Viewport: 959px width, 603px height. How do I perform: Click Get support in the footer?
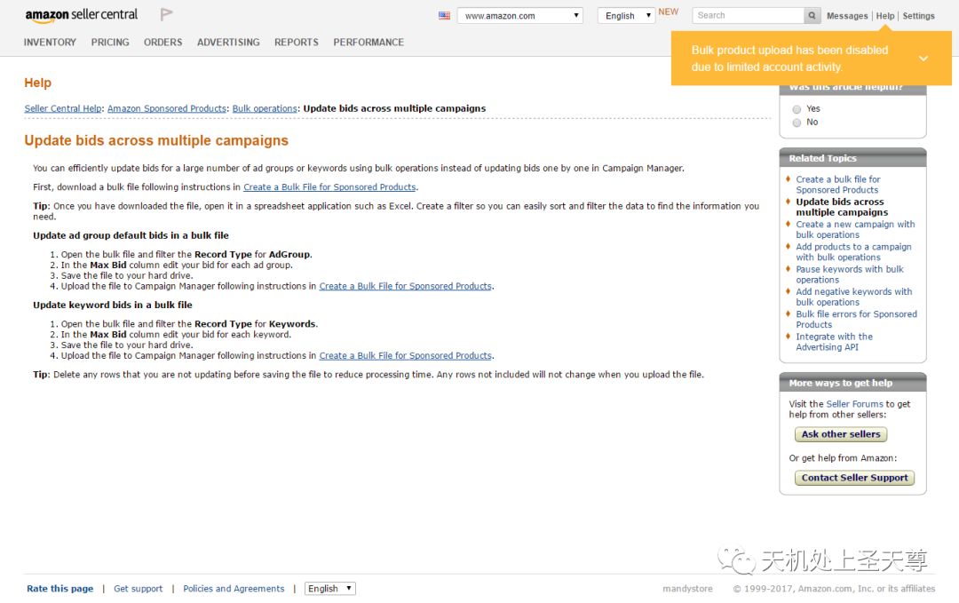click(139, 588)
